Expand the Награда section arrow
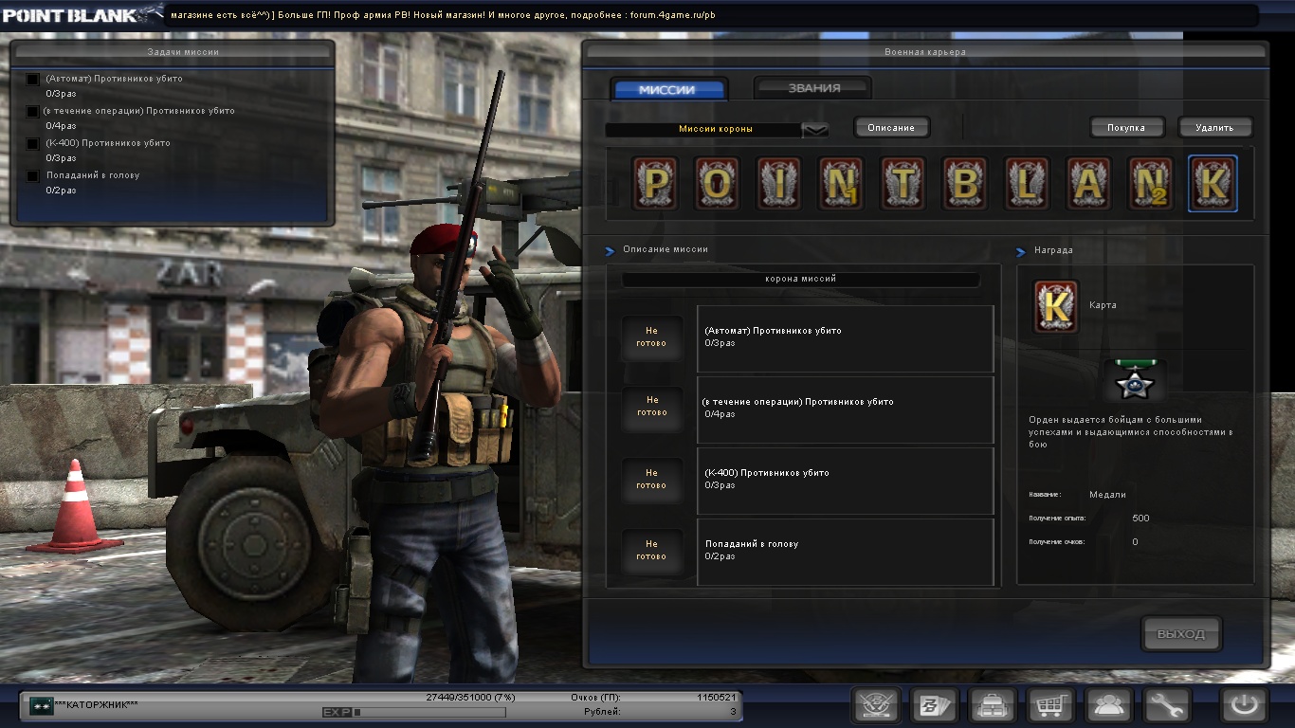Image resolution: width=1295 pixels, height=728 pixels. click(x=1021, y=252)
